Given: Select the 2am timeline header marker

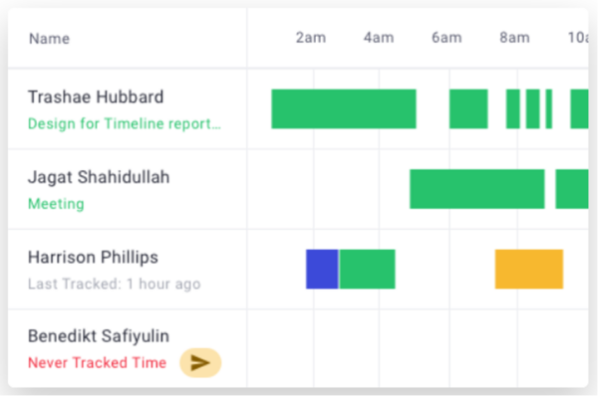Looking at the screenshot, I should (x=311, y=38).
